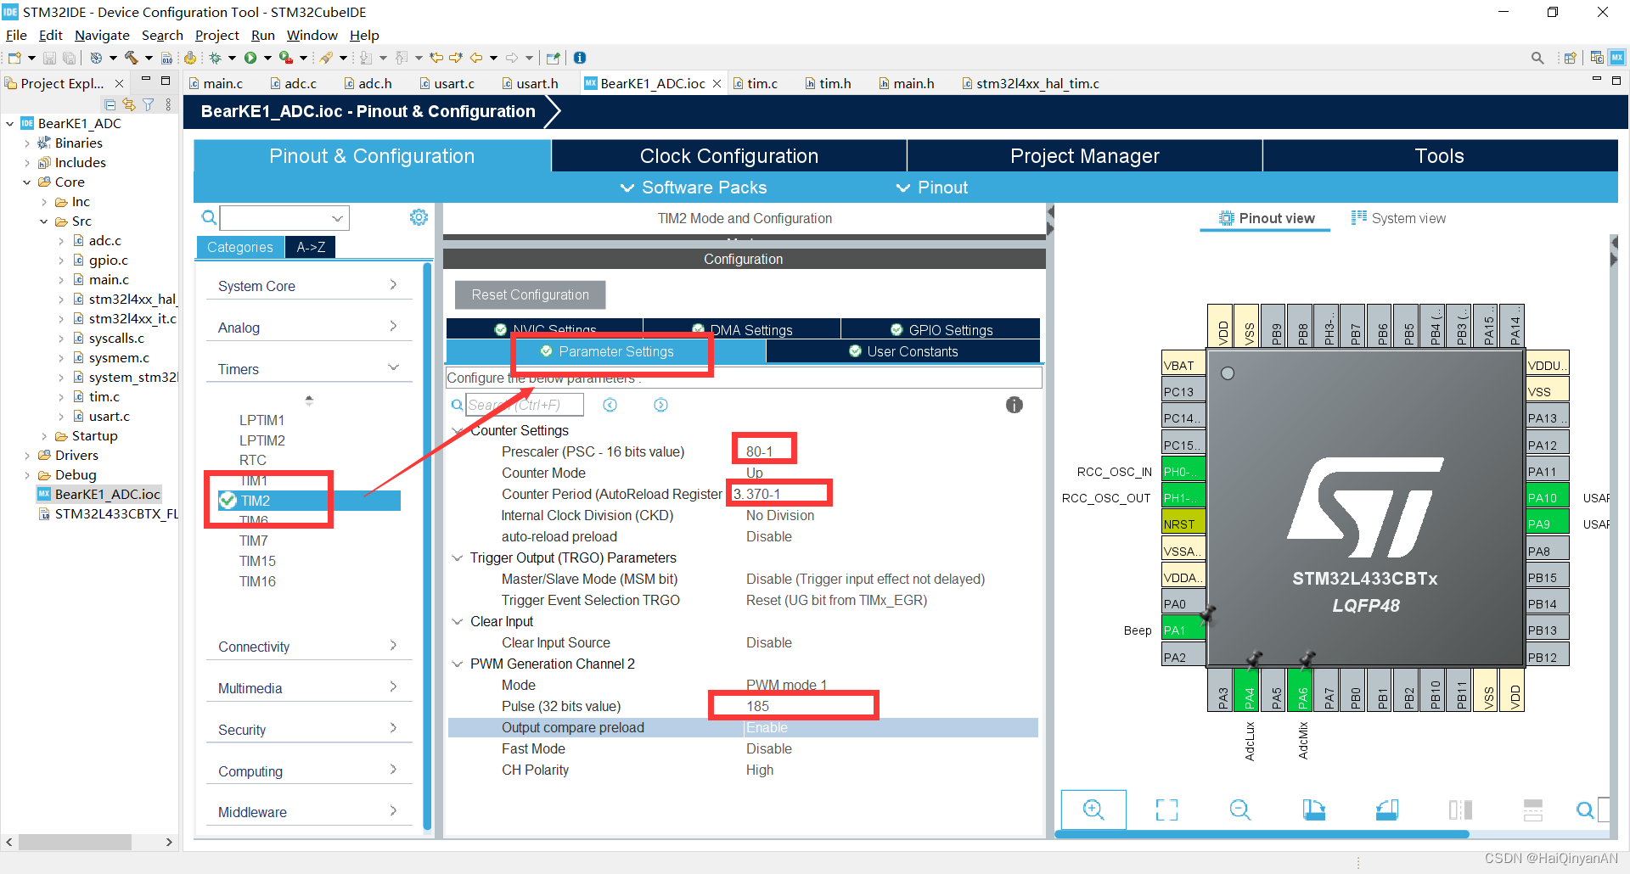This screenshot has height=874, width=1630.
Task: Click the Pulse value 185
Action: 758,706
